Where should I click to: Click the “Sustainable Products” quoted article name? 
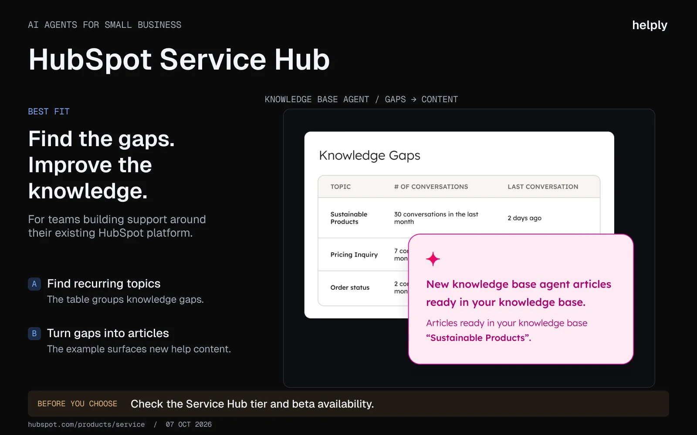coord(479,338)
